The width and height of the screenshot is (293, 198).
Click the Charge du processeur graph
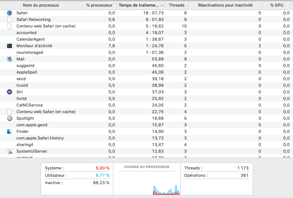click(147, 183)
